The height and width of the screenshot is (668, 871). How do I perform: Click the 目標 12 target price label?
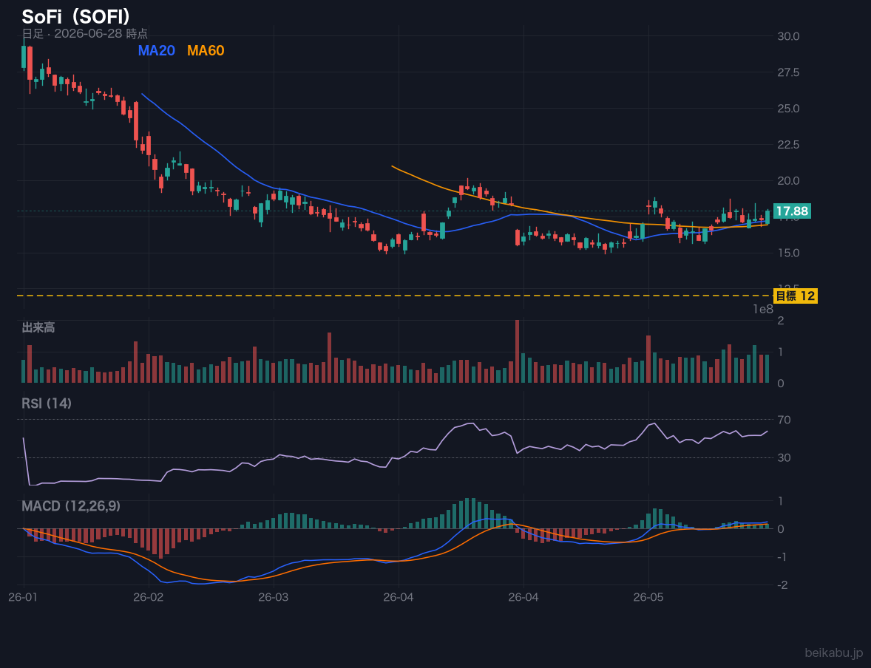795,296
